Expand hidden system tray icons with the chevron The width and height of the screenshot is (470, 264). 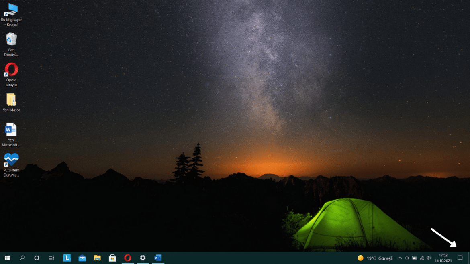click(400, 258)
